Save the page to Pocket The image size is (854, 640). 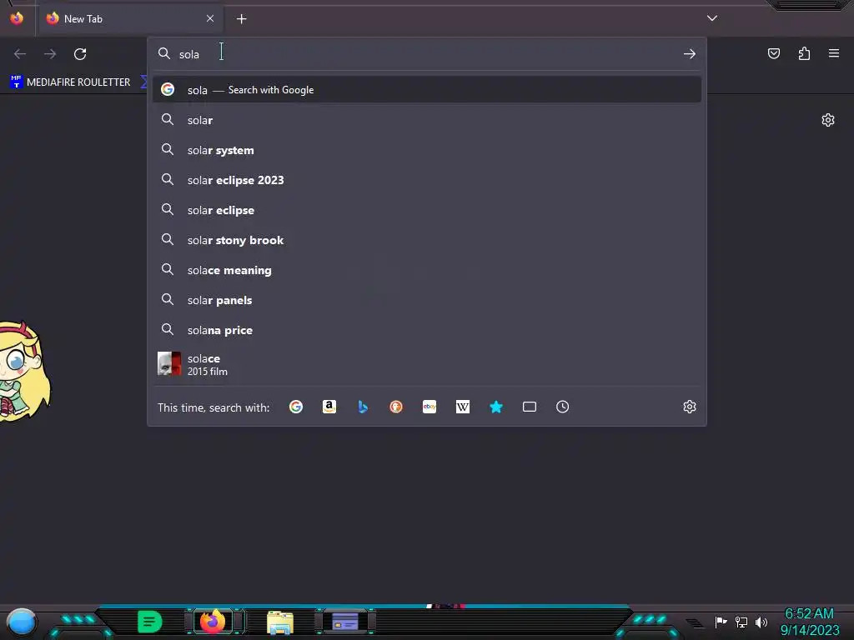[774, 53]
